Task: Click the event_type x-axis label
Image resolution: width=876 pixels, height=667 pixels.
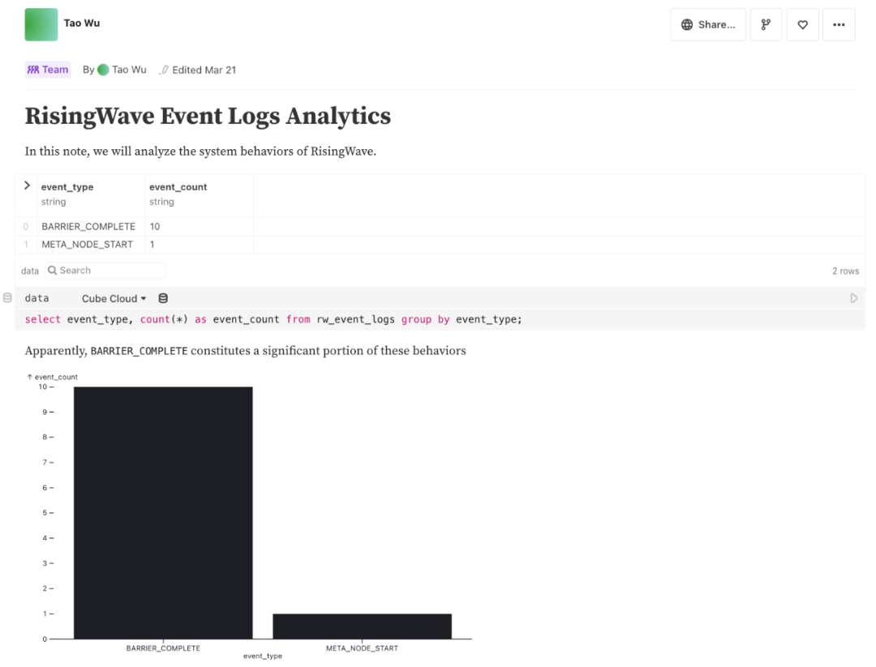Action: (263, 656)
